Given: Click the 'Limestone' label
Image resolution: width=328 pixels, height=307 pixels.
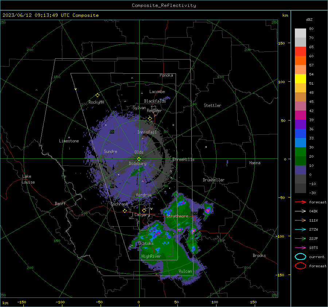Looking at the screenshot, I should coord(69,141).
